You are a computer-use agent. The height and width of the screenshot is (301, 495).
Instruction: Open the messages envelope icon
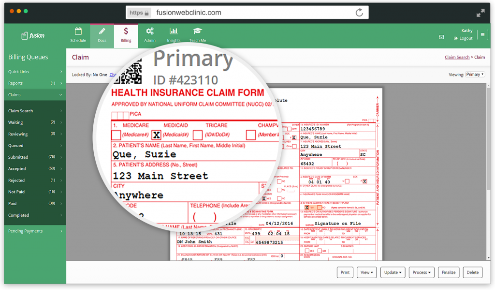point(441,37)
